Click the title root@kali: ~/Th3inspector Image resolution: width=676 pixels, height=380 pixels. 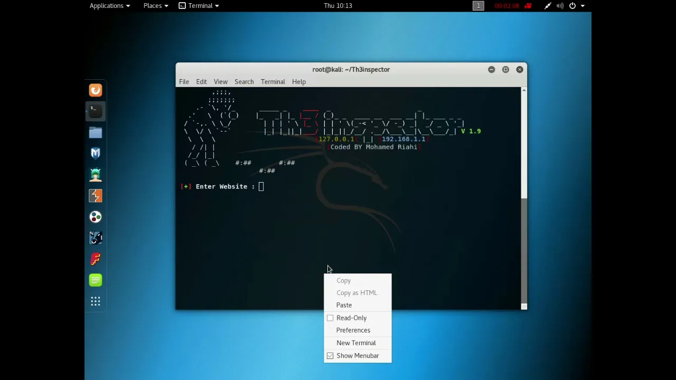(351, 70)
